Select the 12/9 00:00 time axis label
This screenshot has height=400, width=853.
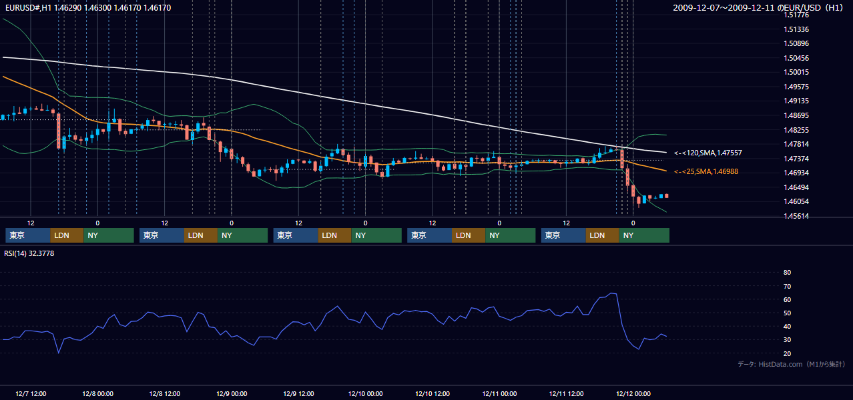(232, 393)
